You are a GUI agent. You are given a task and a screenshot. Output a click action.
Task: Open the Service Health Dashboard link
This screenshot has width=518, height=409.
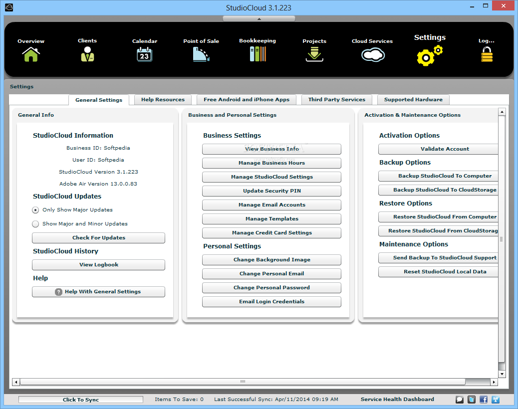[x=397, y=400]
